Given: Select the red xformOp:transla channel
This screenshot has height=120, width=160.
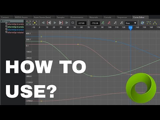Looking at the screenshot, I should (16, 24).
